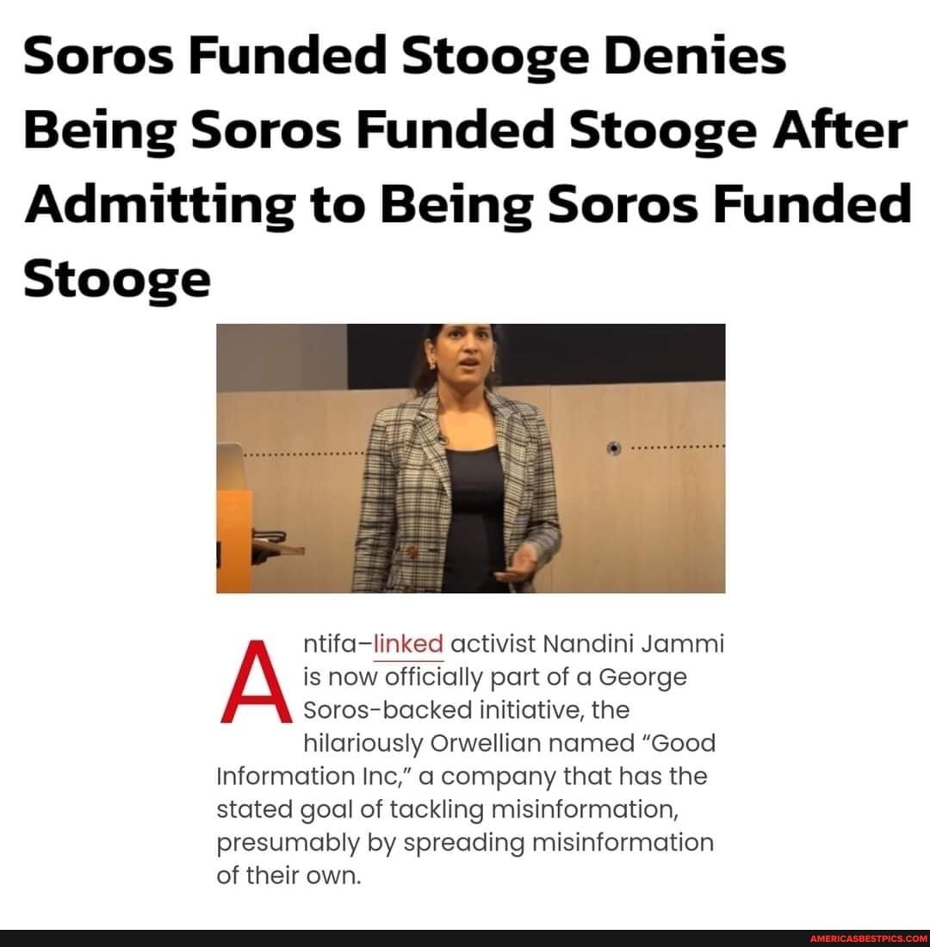Click the black footer bar at the bottom
The height and width of the screenshot is (947, 930).
tap(465, 938)
